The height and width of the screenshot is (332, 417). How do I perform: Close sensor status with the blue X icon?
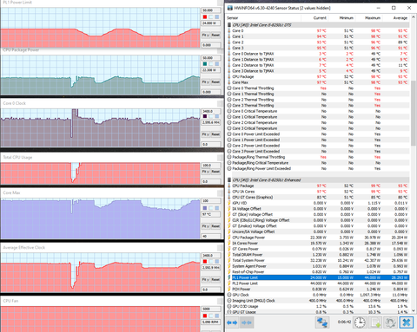[x=407, y=322]
